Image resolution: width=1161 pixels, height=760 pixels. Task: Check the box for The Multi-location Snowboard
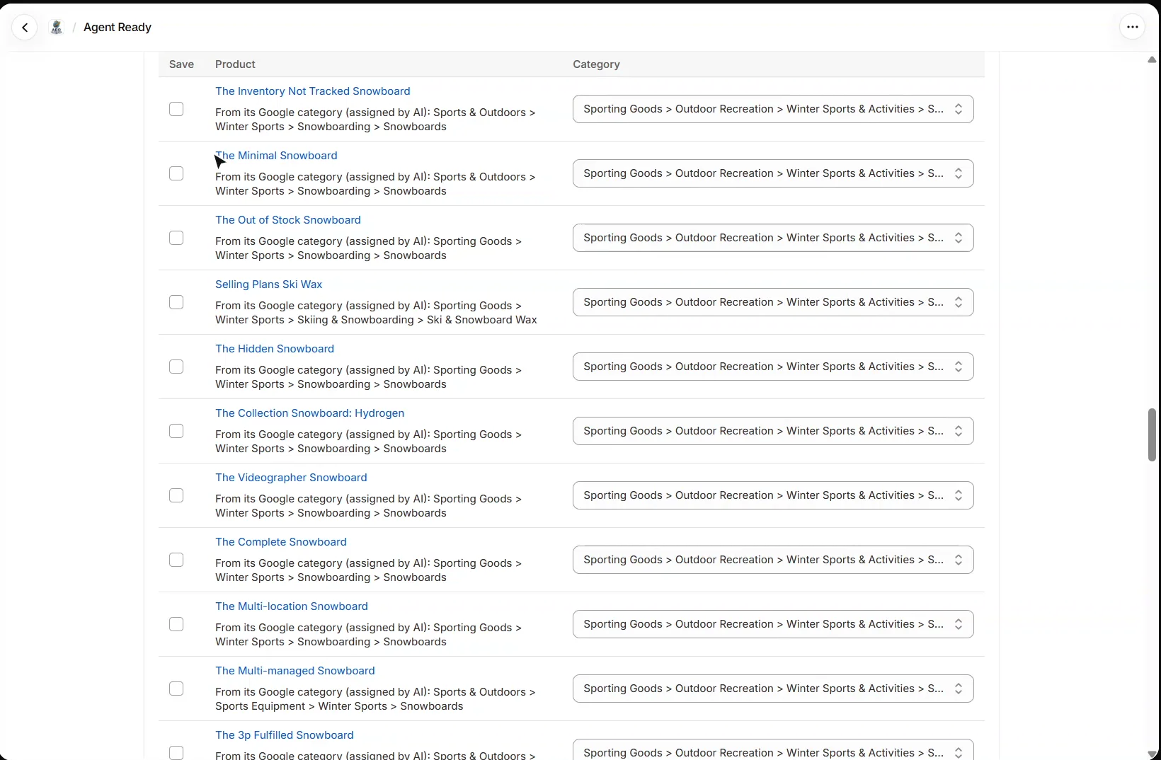coord(176,624)
